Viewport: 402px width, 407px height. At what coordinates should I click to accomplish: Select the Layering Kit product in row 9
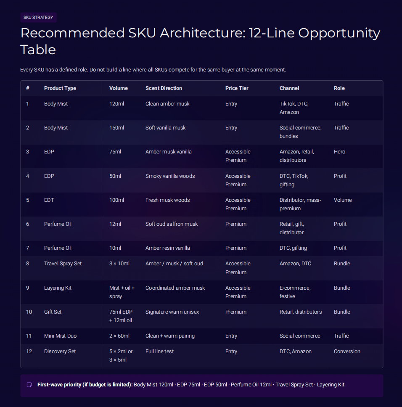pos(58,288)
